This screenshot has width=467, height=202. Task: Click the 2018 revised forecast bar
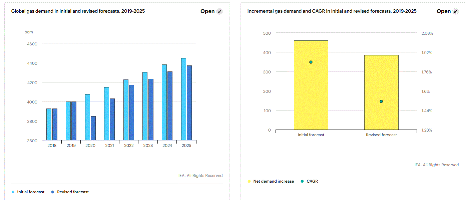coord(55,124)
